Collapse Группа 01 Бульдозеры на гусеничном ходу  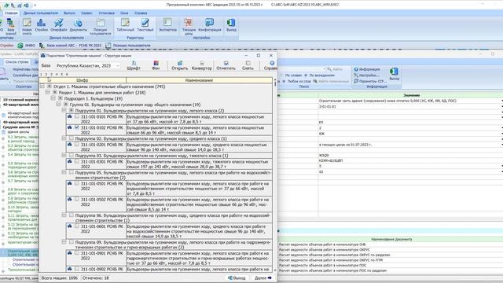pyautogui.click(x=59, y=105)
